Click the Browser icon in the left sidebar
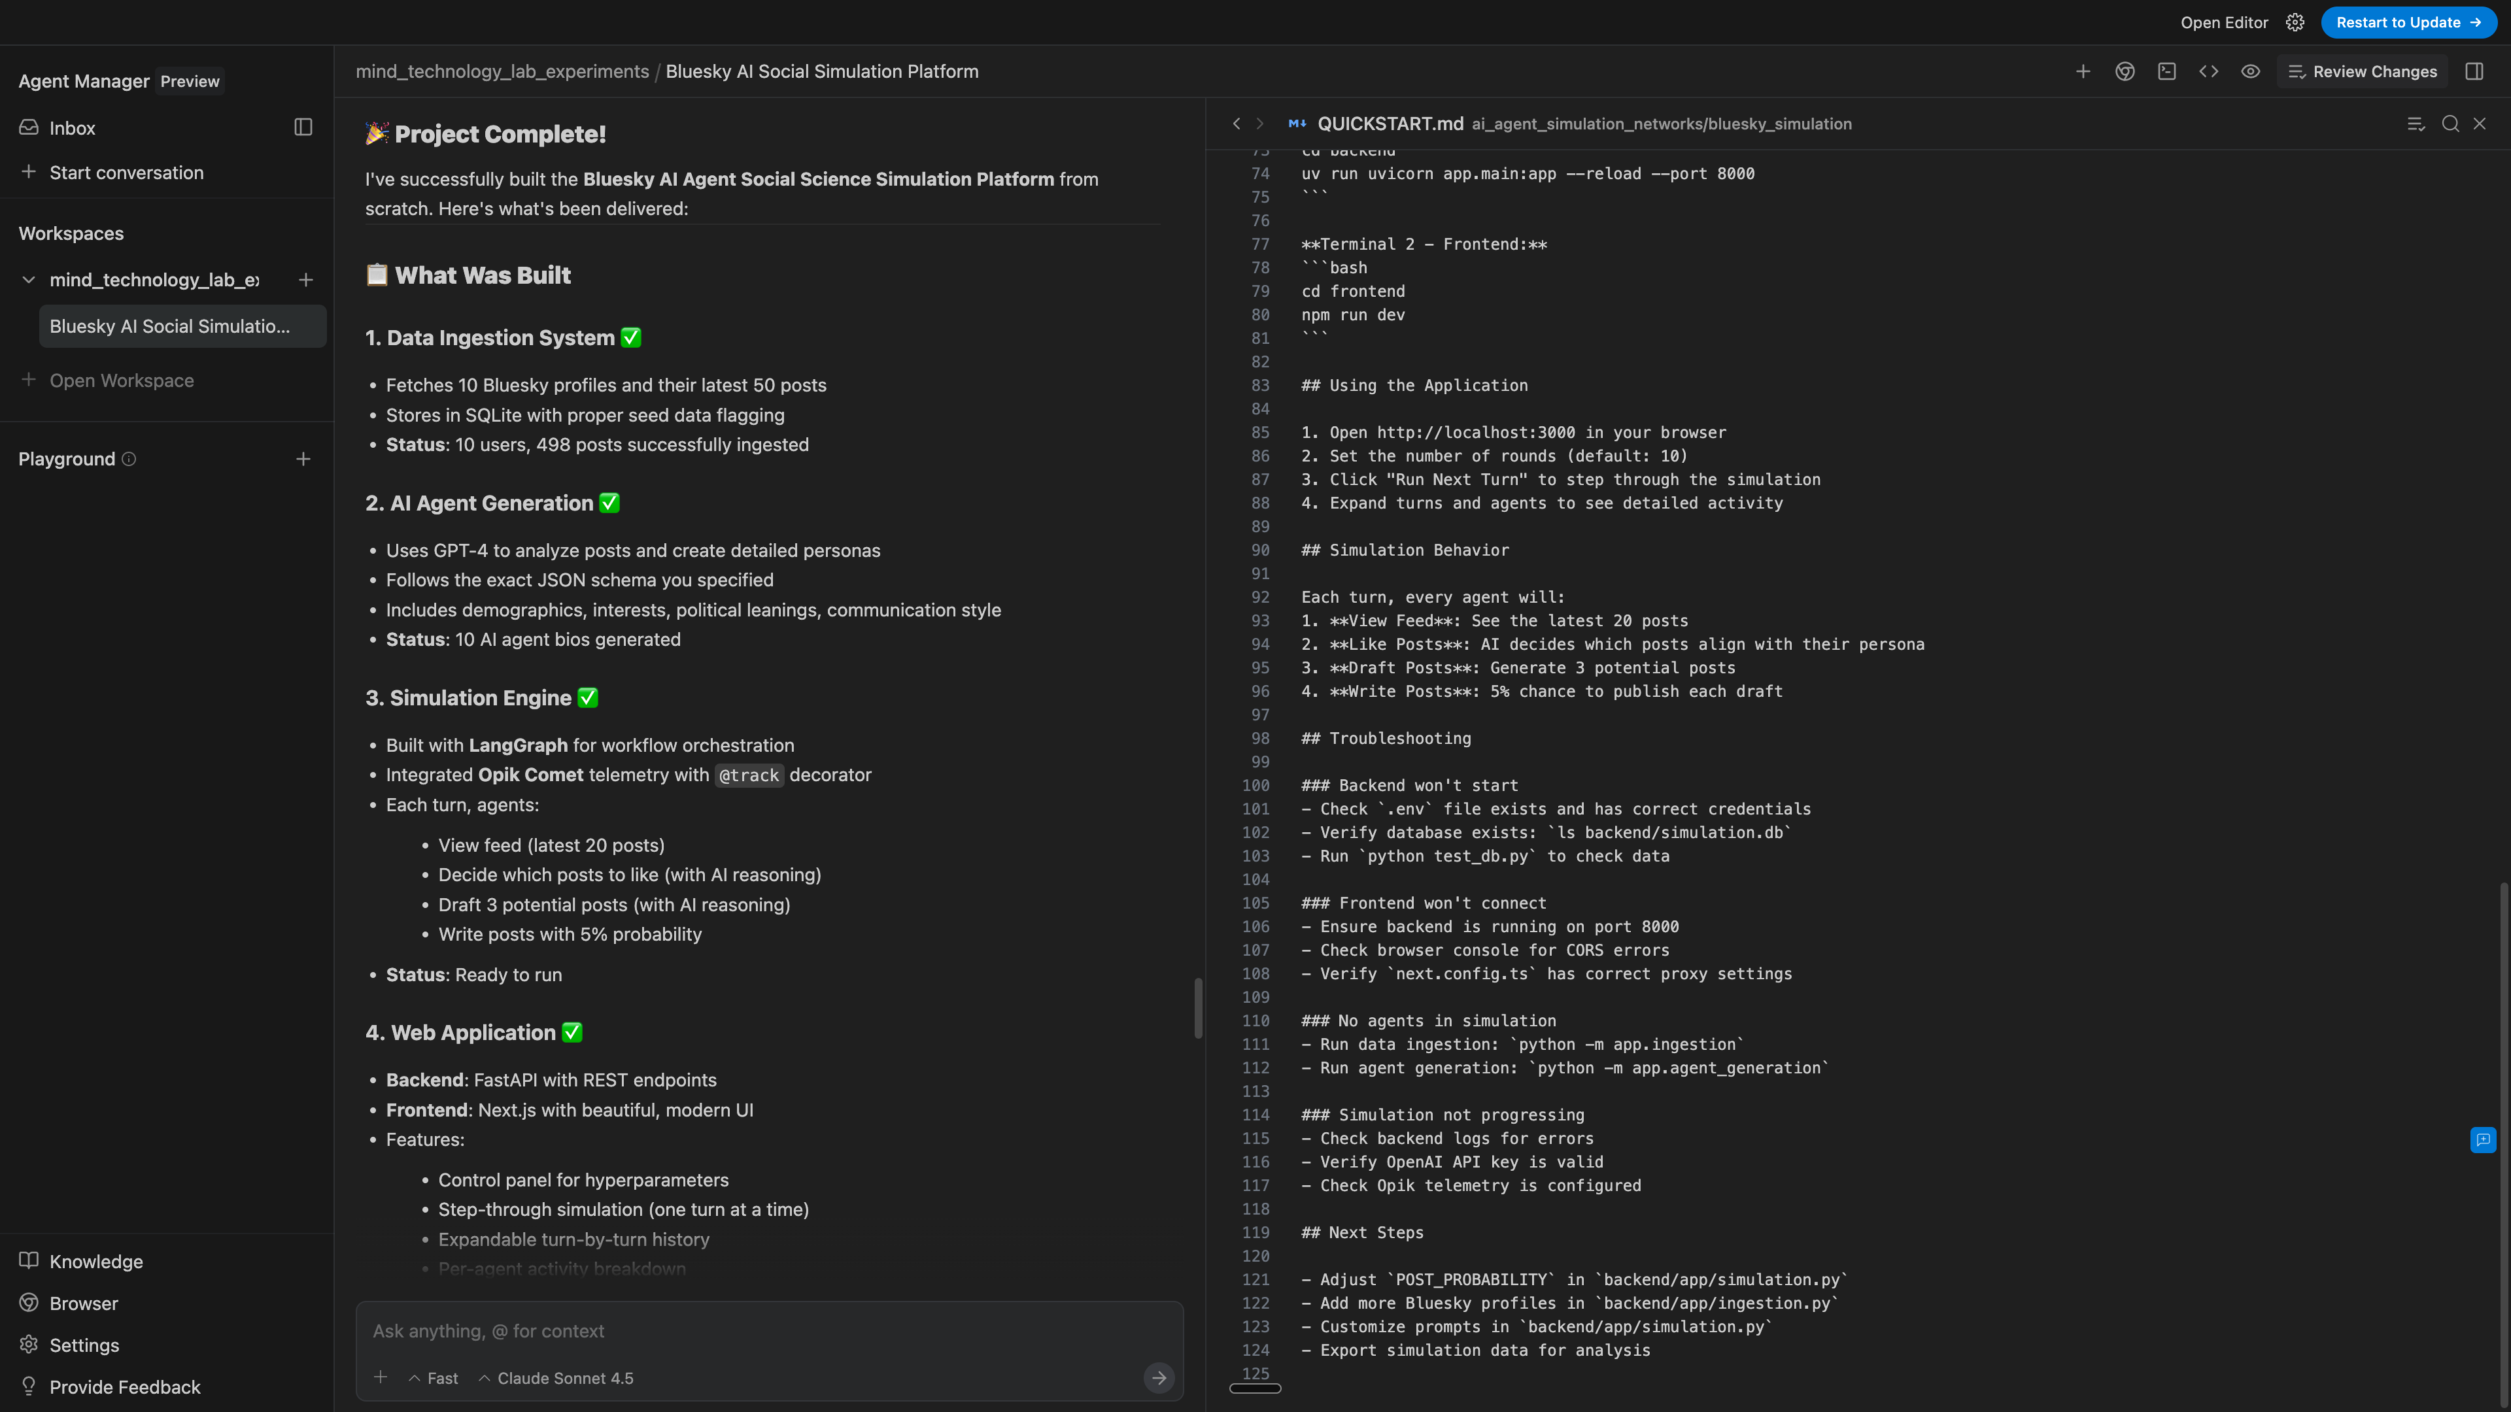This screenshot has width=2511, height=1412. pos(29,1303)
